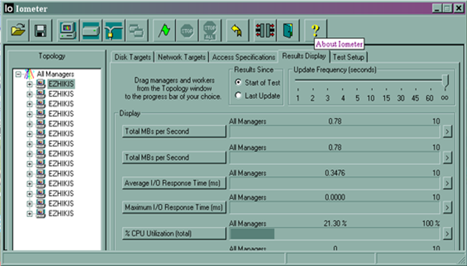
Task: Save test configuration floppy disk icon
Action: [x=41, y=30]
